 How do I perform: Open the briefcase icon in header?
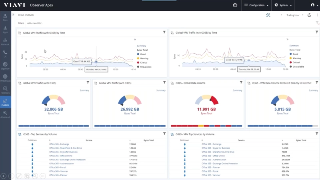point(235,5)
